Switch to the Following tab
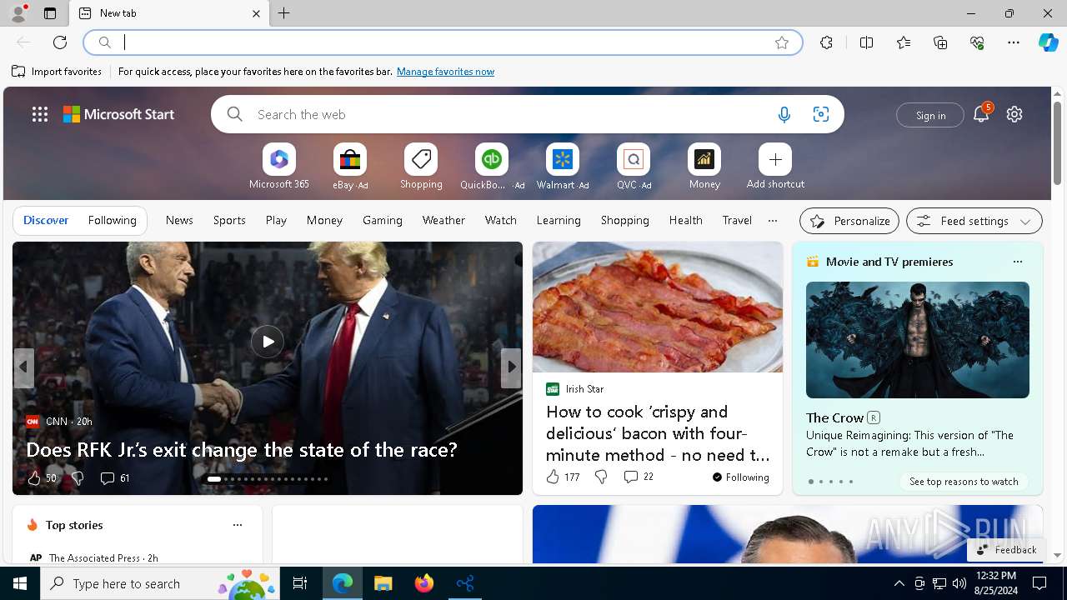This screenshot has width=1067, height=600. 113,220
